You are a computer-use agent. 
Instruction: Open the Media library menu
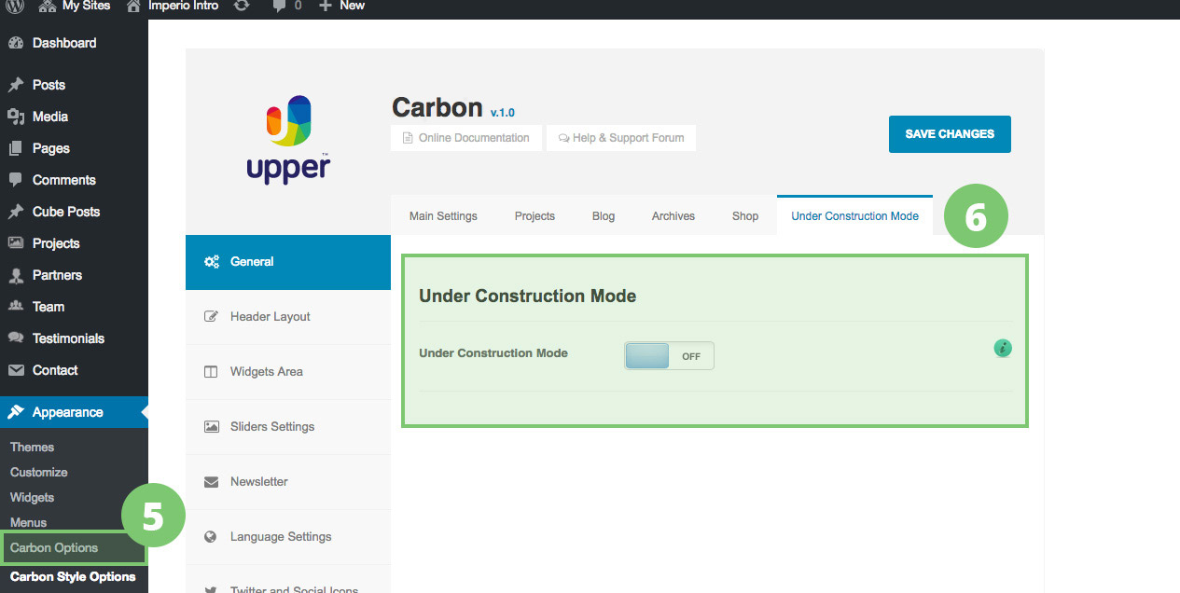click(49, 117)
